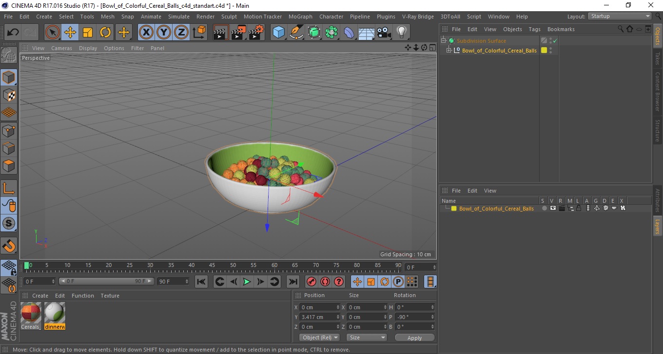Image resolution: width=663 pixels, height=354 pixels.
Task: Switch to Polygons mode
Action: [9, 166]
